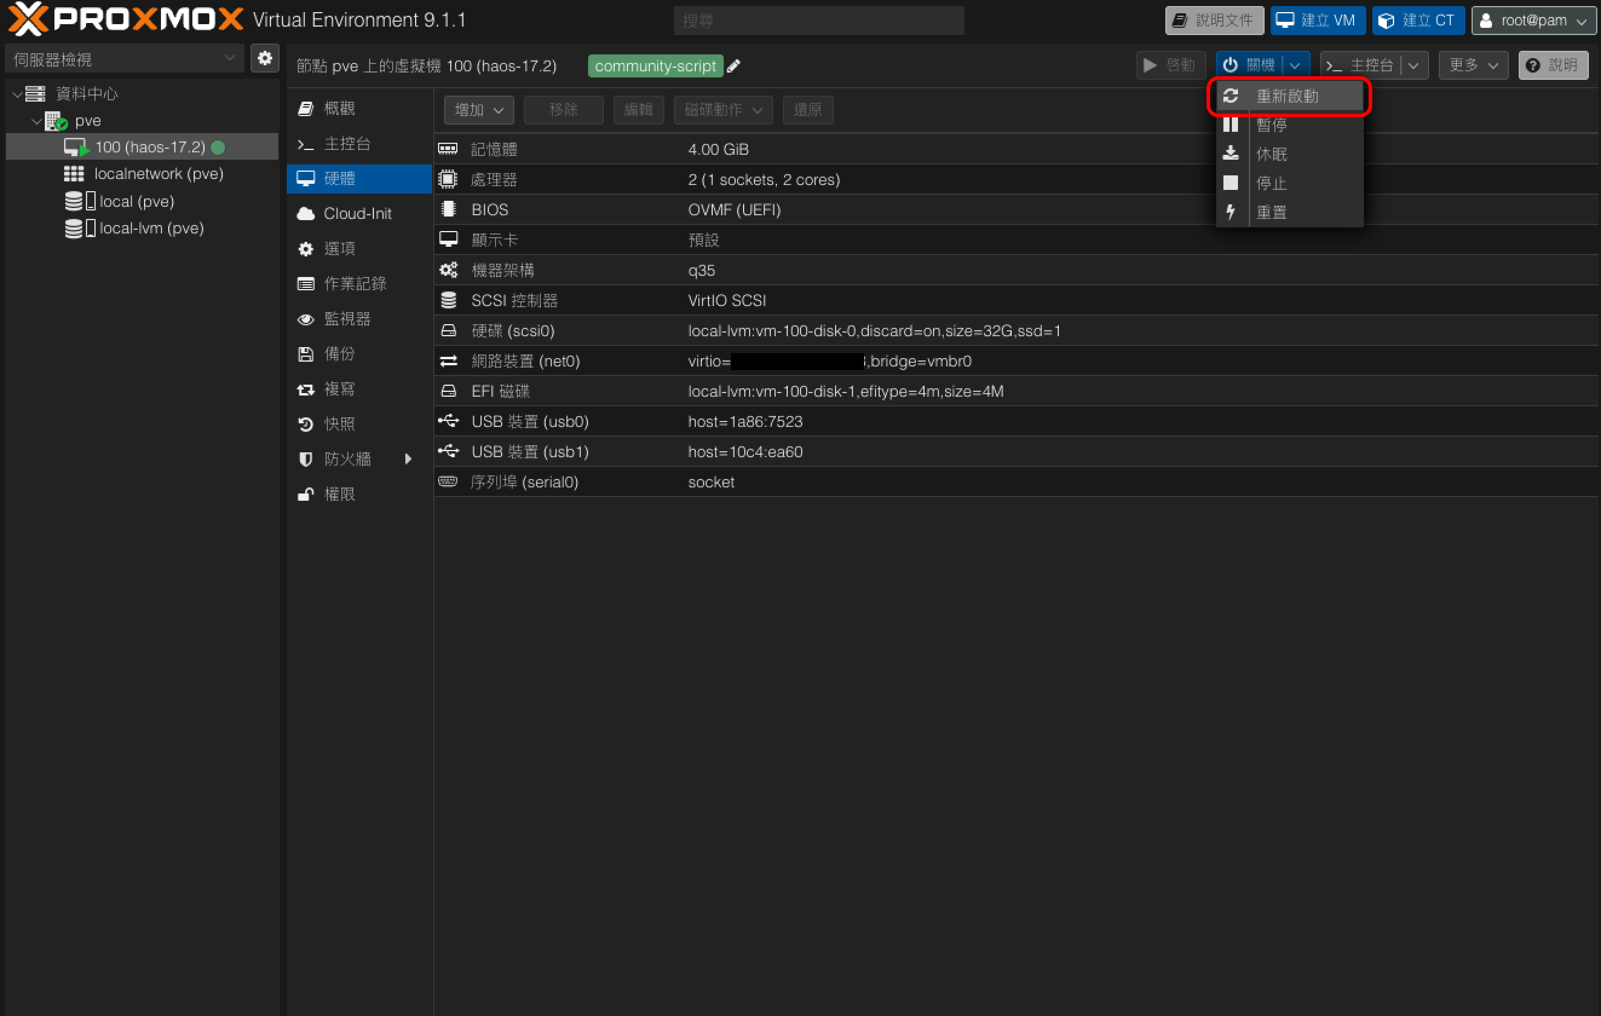This screenshot has height=1016, width=1601.
Task: Select USB 裝置 (usb1) row
Action: point(1016,452)
